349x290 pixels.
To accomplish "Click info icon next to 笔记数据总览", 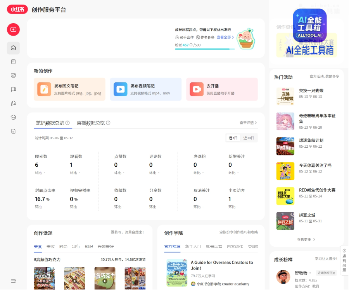I will click(67, 123).
